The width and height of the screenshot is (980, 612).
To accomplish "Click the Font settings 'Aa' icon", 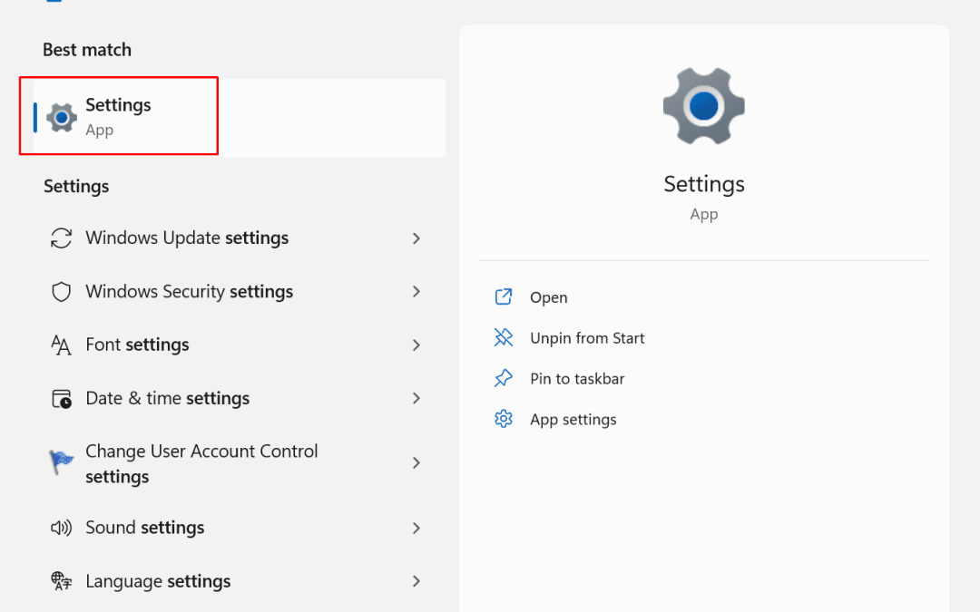I will (61, 345).
